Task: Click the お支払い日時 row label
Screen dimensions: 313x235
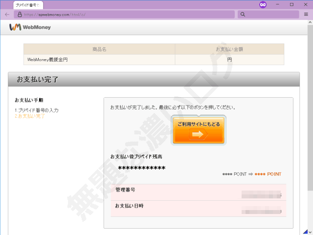Action: 129,206
